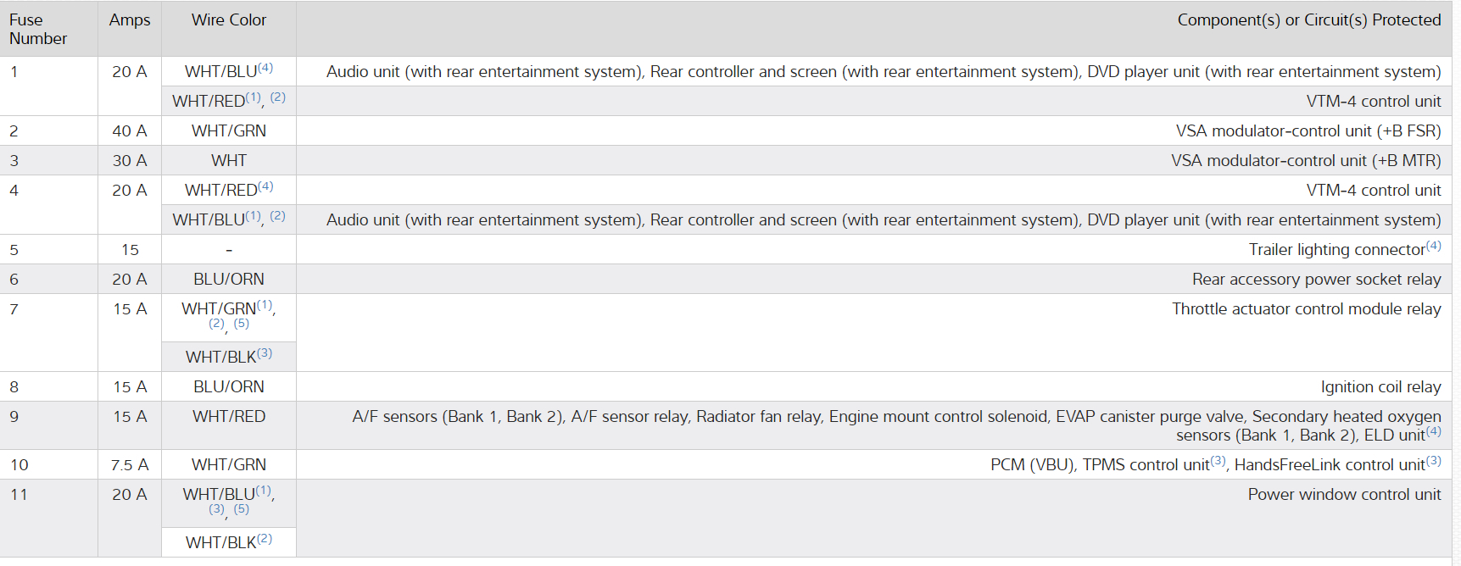The image size is (1461, 566).
Task: Open footnote (2) next to WHT/RED in fuse 1
Action: click(x=278, y=97)
